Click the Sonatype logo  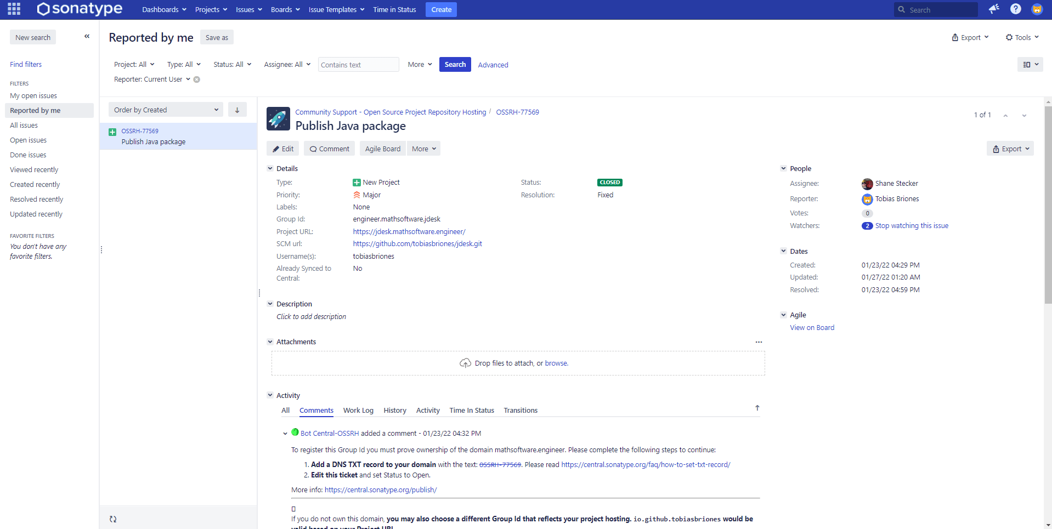pyautogui.click(x=80, y=9)
